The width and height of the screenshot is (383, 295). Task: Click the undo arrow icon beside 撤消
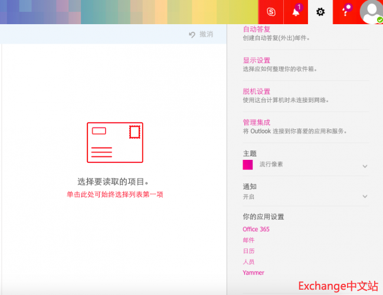(x=192, y=35)
